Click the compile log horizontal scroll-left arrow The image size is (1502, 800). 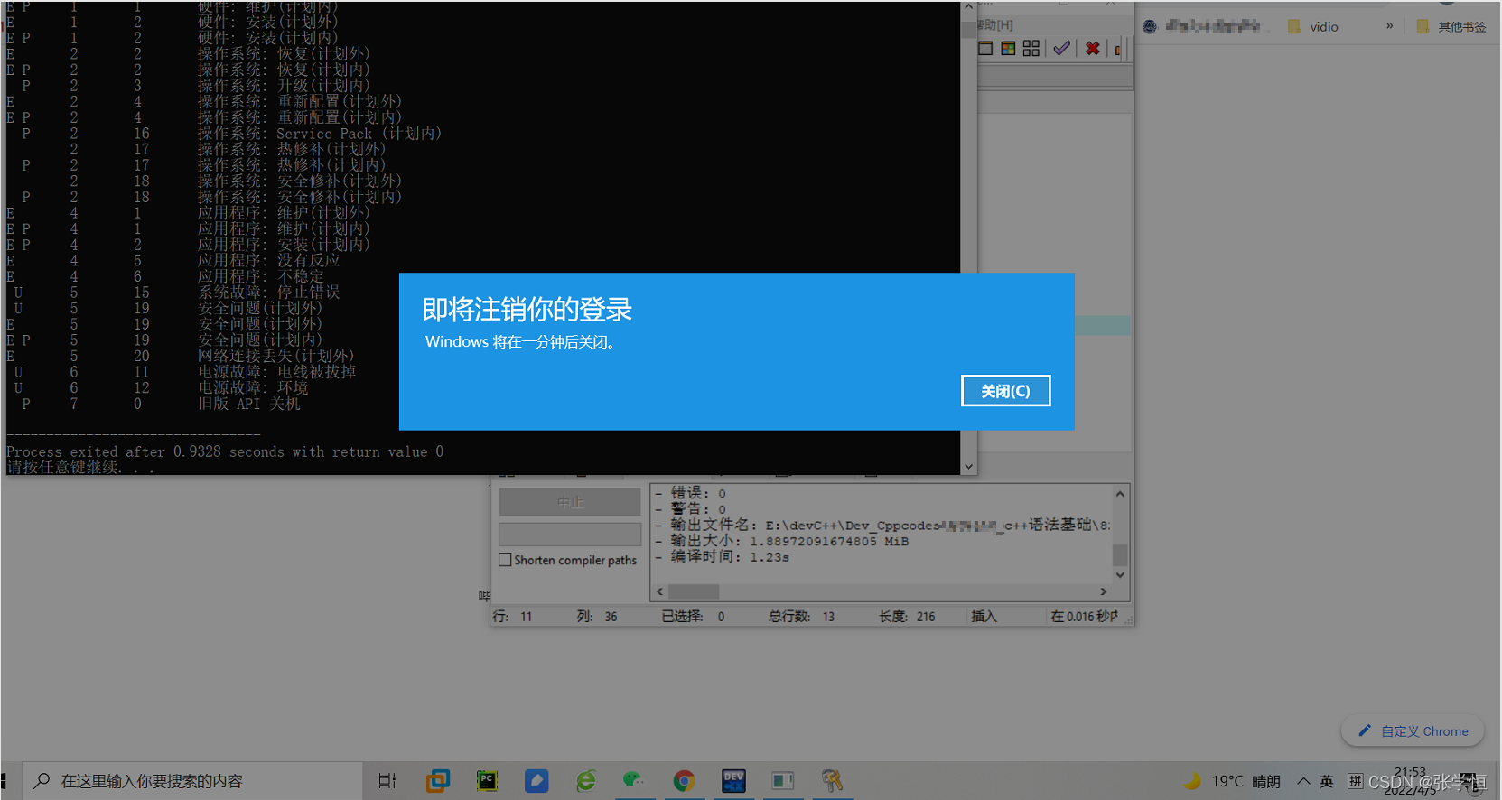click(660, 591)
